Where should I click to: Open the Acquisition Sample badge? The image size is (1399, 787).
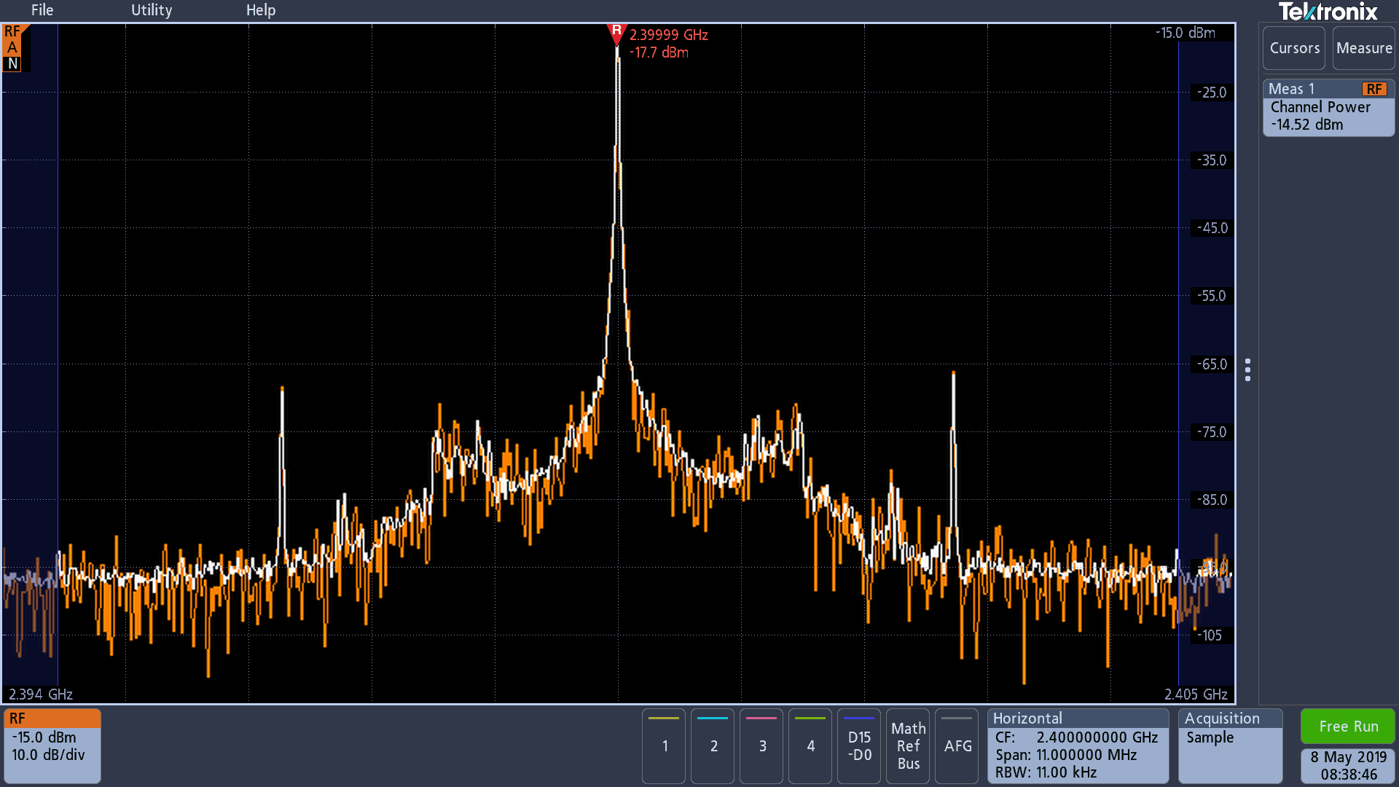click(1230, 745)
